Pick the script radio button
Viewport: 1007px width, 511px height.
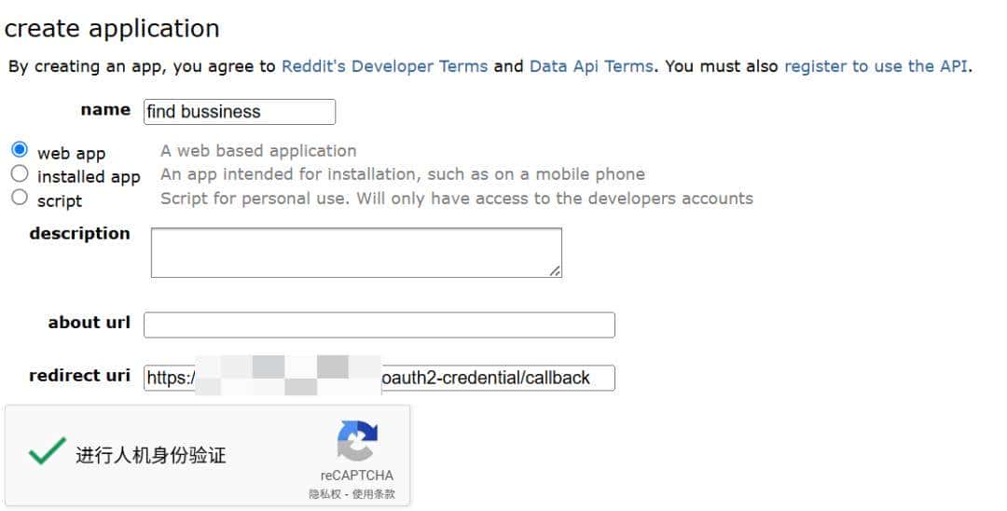20,198
